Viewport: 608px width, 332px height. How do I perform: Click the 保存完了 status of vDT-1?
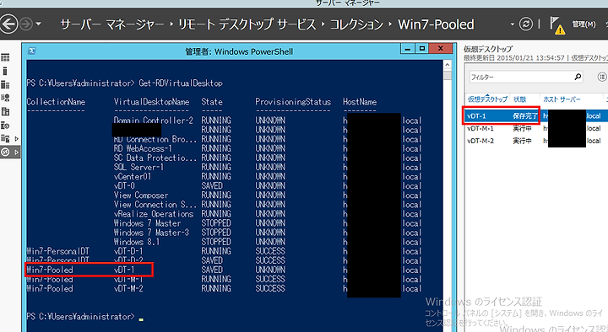point(524,115)
